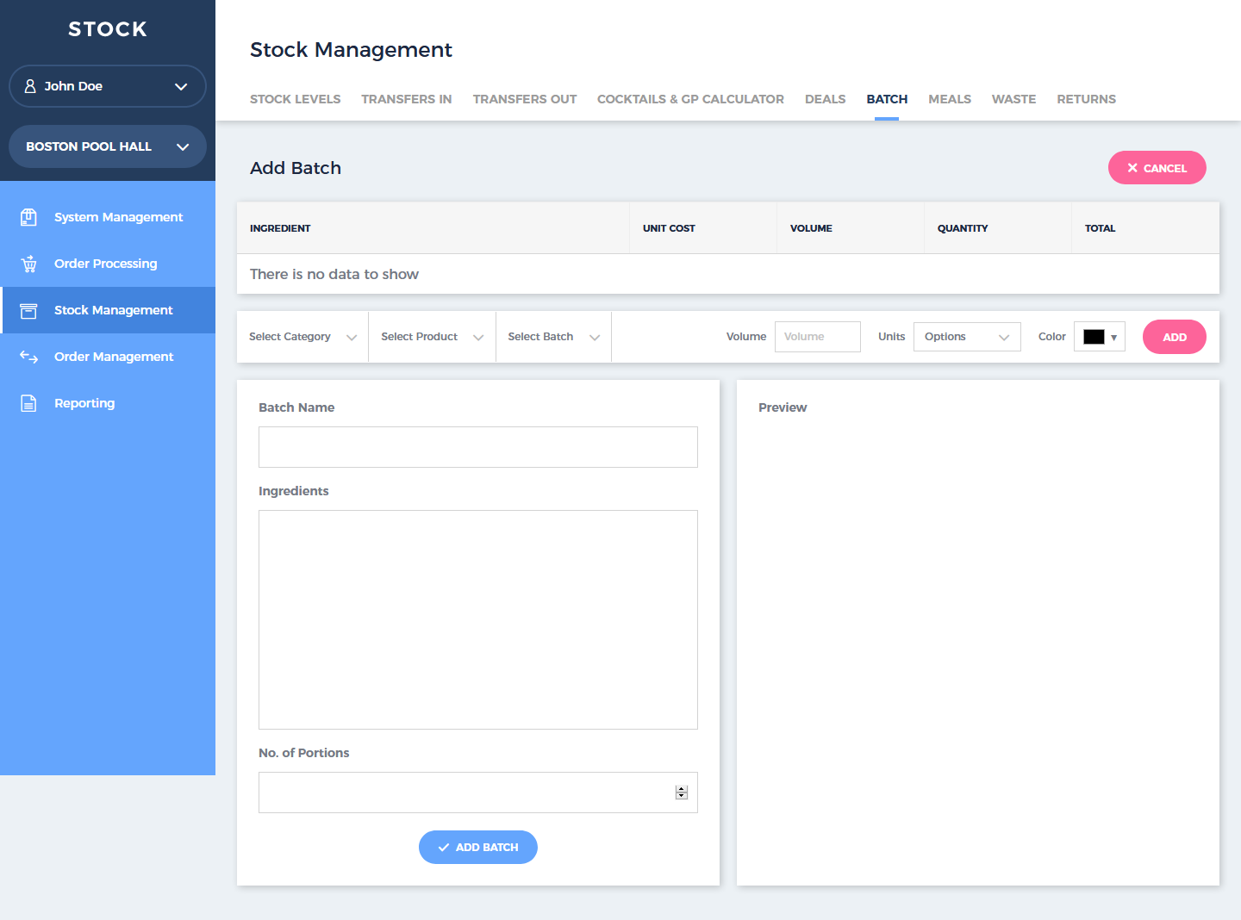The height and width of the screenshot is (920, 1241).
Task: Open Reporting via its document icon
Action: pyautogui.click(x=28, y=402)
